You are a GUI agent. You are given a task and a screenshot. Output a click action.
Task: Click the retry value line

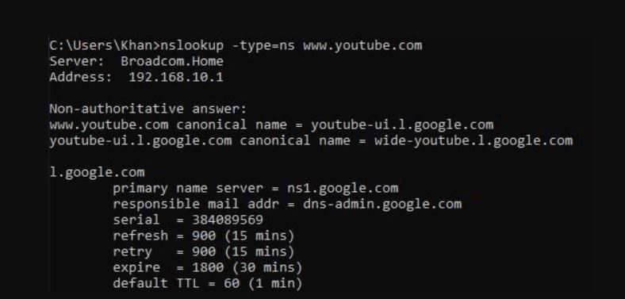[x=204, y=252]
